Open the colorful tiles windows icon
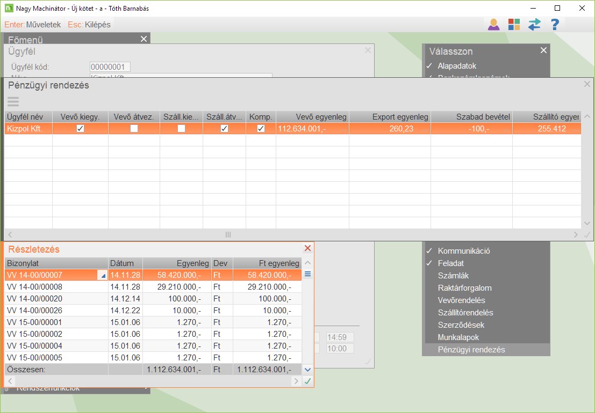 click(x=514, y=24)
